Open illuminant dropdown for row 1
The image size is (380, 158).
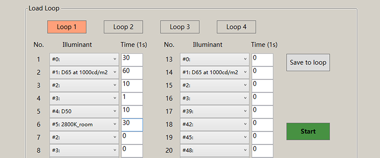tap(84, 59)
